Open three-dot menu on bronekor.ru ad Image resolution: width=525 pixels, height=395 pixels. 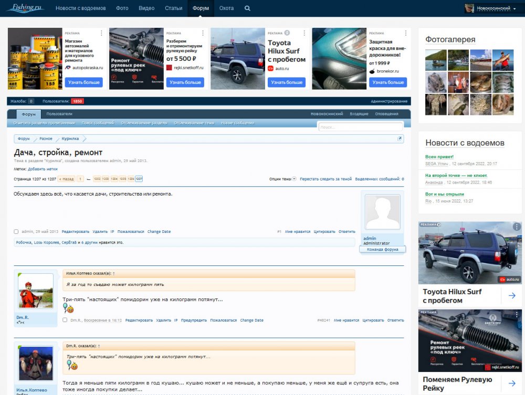pyautogui.click(x=405, y=33)
